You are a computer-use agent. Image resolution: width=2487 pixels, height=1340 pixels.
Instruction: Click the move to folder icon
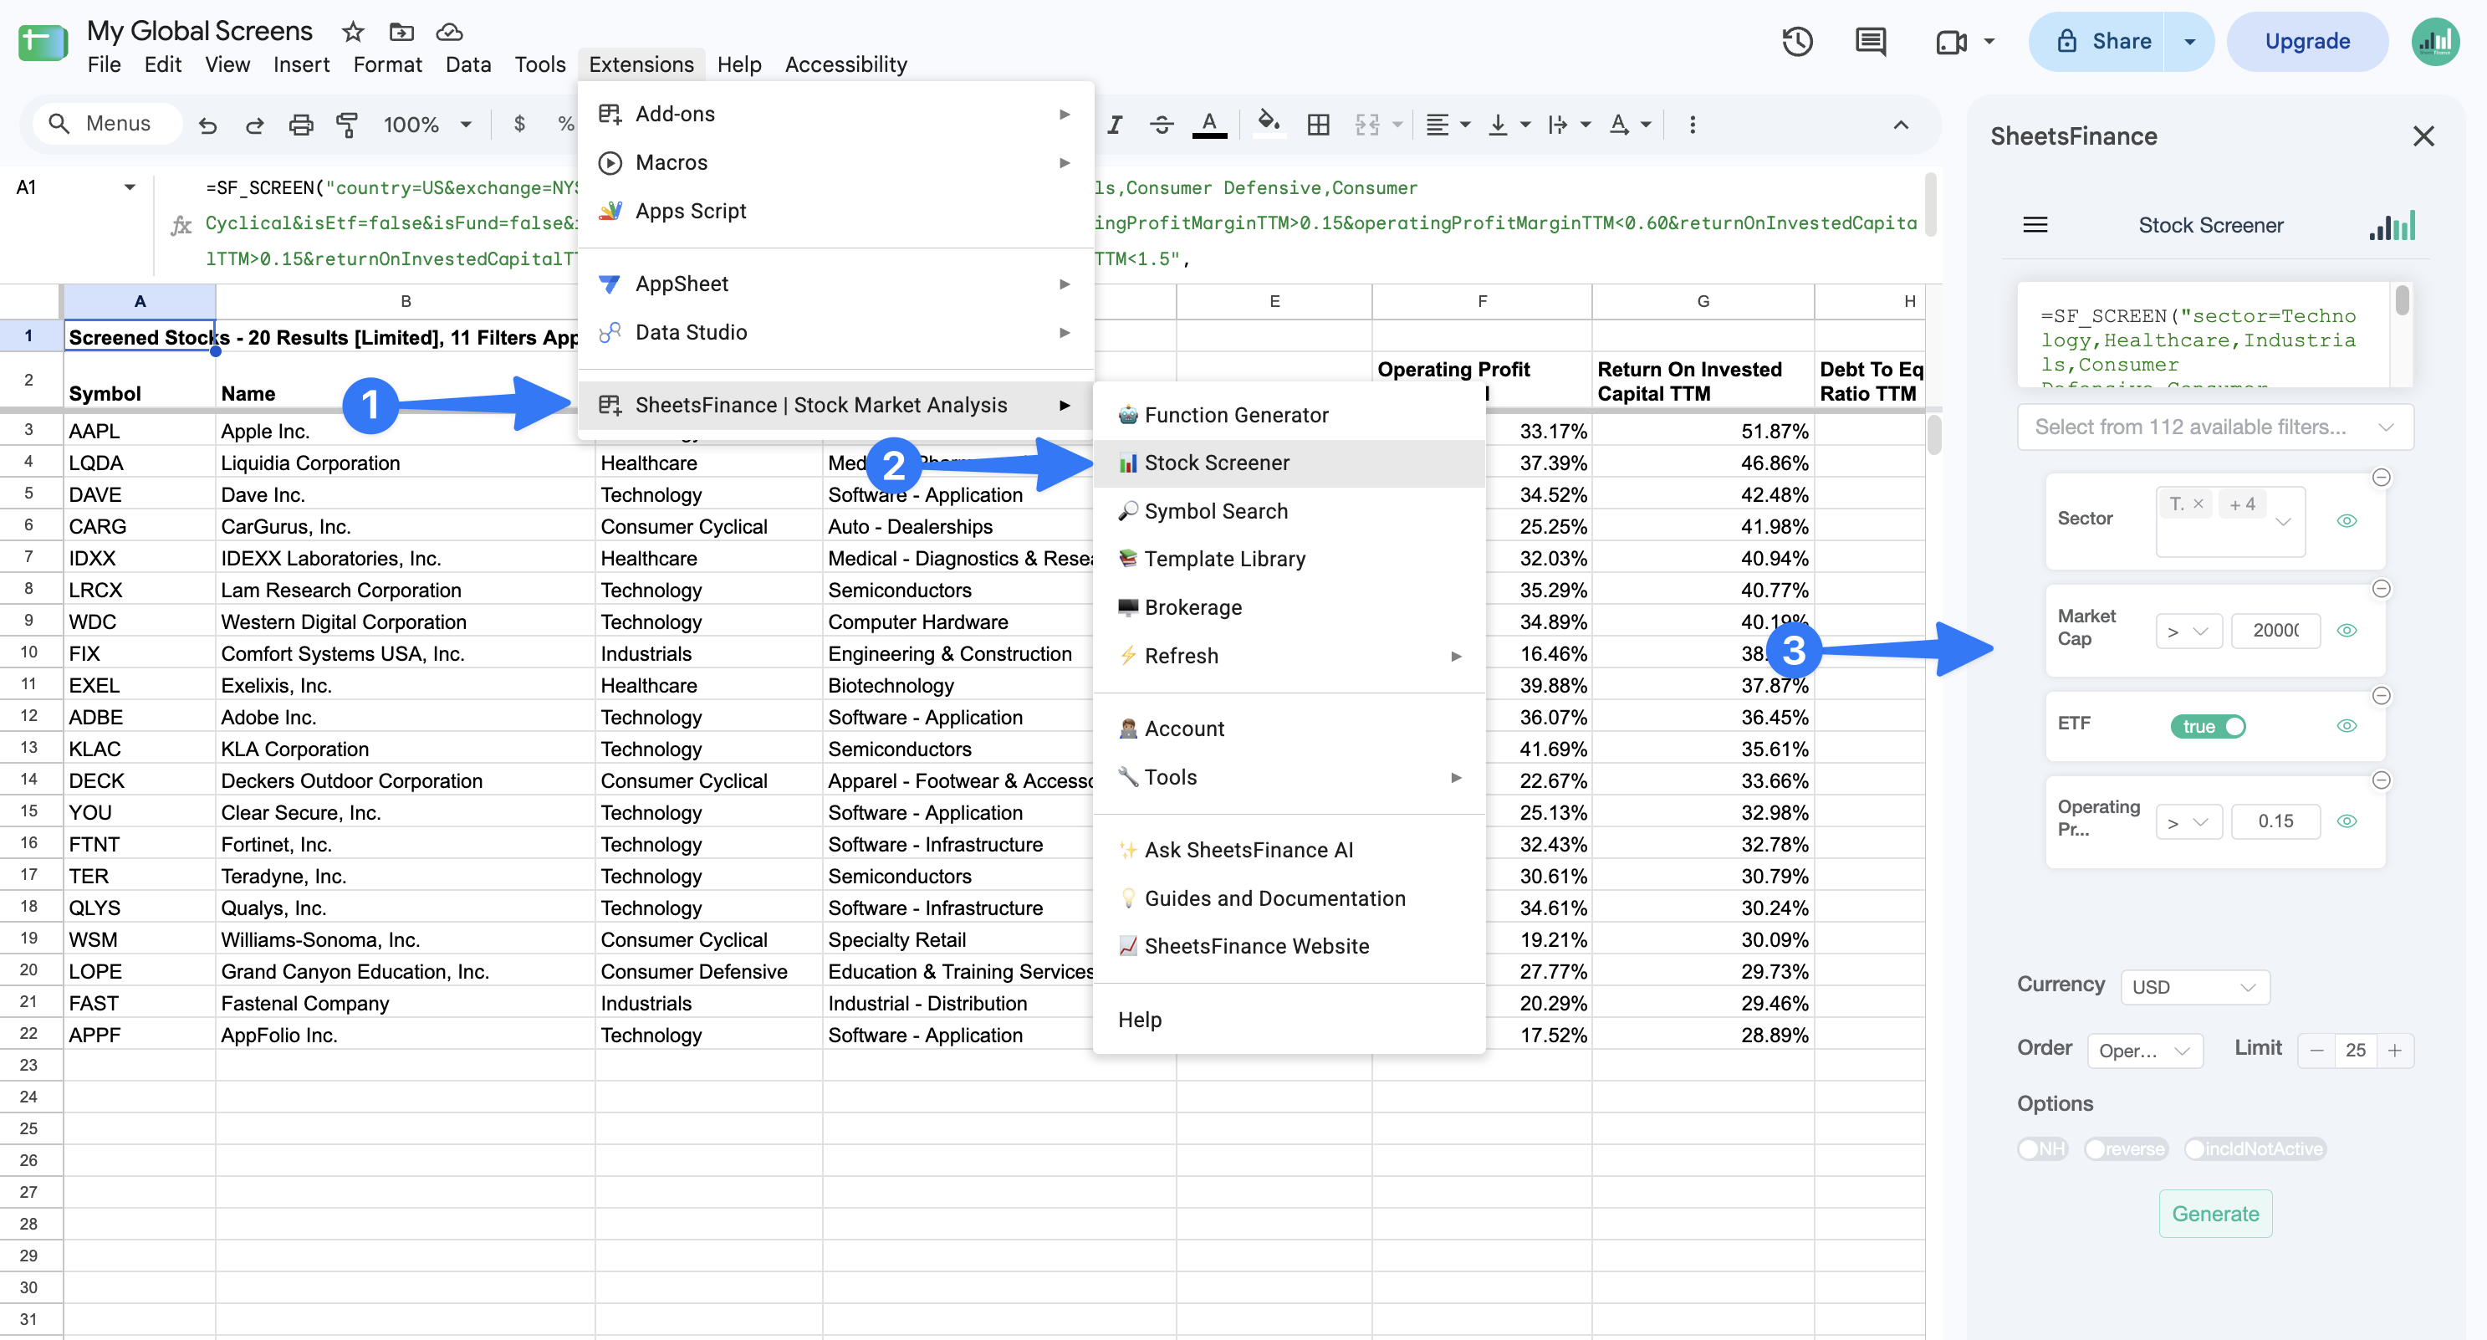tap(401, 32)
